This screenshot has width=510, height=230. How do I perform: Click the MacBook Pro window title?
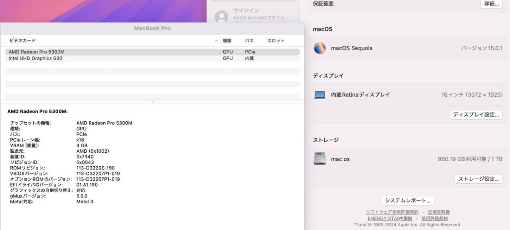click(x=152, y=28)
